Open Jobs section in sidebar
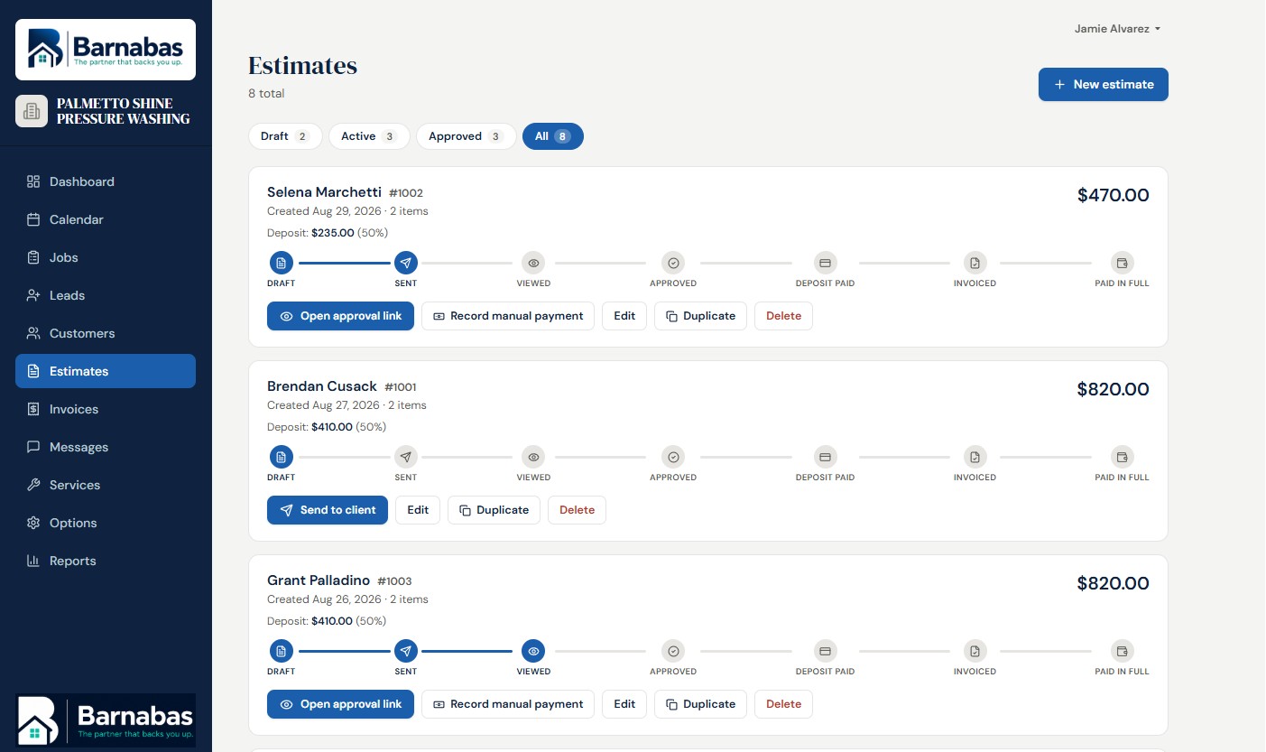1266x752 pixels. coord(106,257)
